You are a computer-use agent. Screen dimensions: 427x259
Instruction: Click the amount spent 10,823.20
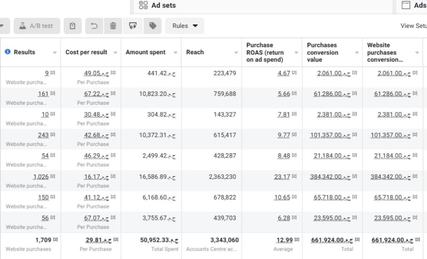tap(157, 94)
